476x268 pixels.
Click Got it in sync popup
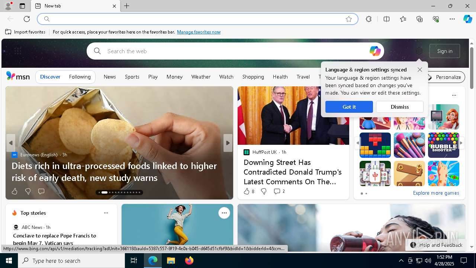[x=349, y=107]
